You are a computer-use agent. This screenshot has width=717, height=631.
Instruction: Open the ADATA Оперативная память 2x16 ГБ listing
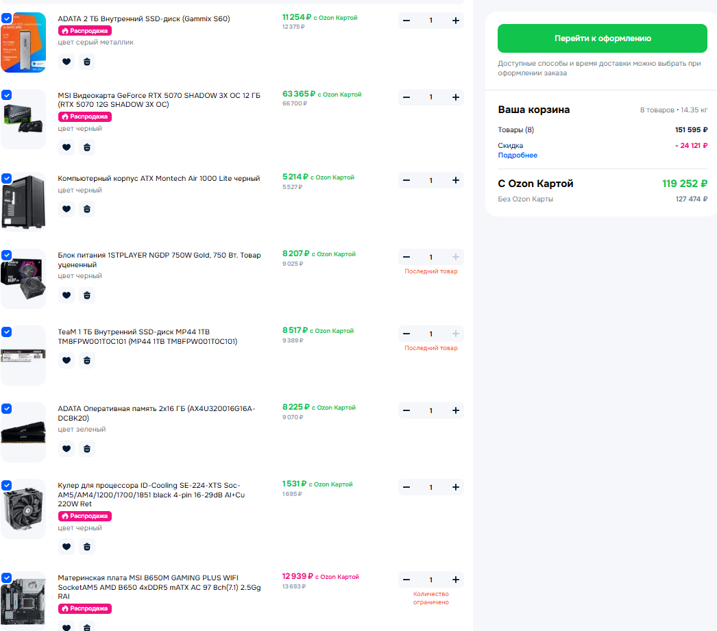[156, 414]
